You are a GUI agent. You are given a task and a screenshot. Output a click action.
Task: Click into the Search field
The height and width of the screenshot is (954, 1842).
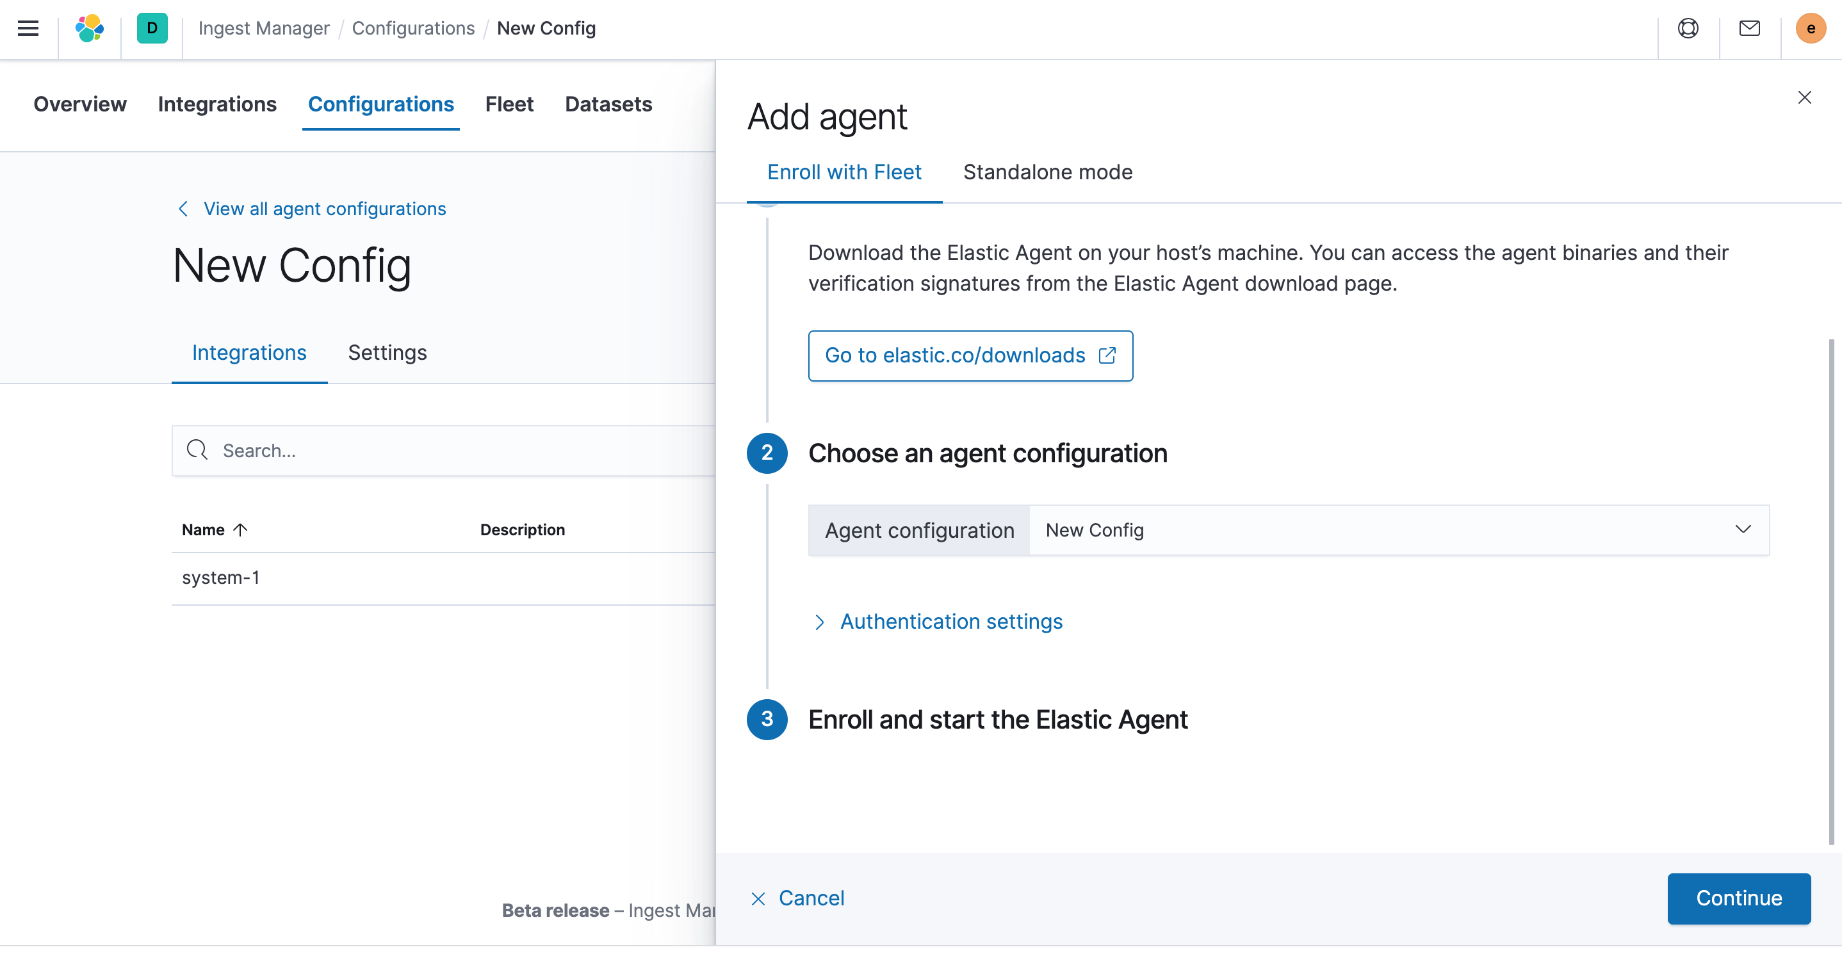tap(429, 450)
